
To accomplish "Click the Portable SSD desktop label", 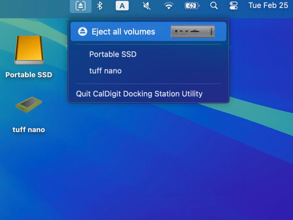I will (x=29, y=75).
